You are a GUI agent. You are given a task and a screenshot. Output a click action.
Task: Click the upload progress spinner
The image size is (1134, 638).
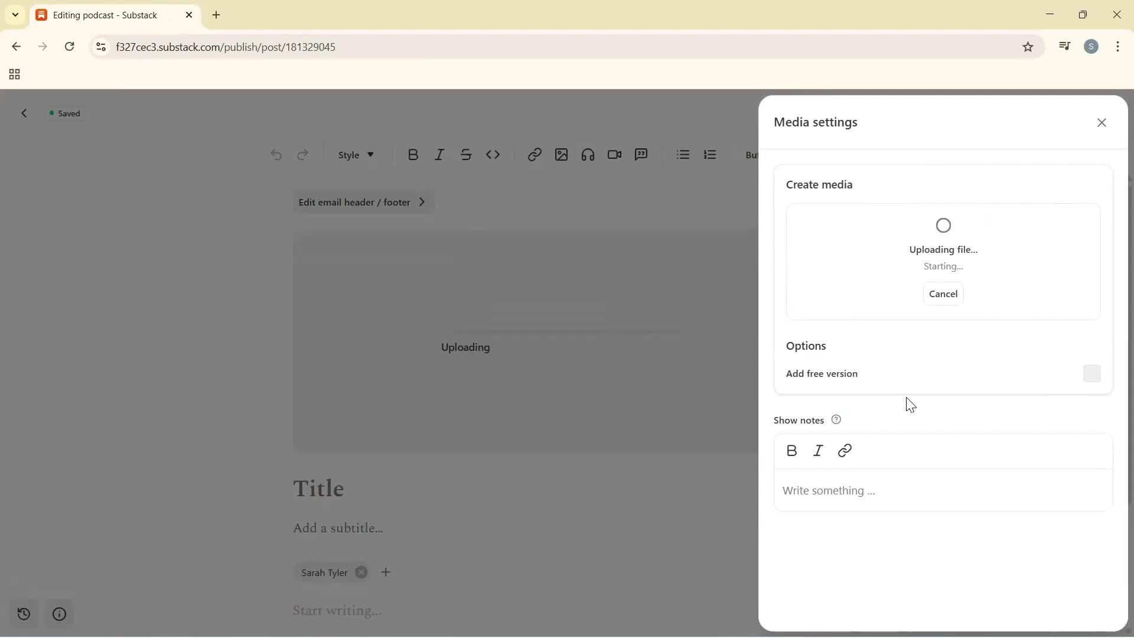tap(943, 225)
